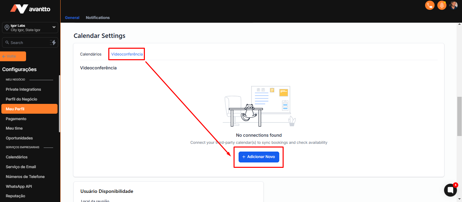Open the user avatar profile menu
The height and width of the screenshot is (202, 462).
454,5
